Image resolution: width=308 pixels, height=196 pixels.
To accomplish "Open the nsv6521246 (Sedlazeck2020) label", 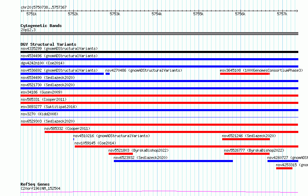I will point(249,136).
